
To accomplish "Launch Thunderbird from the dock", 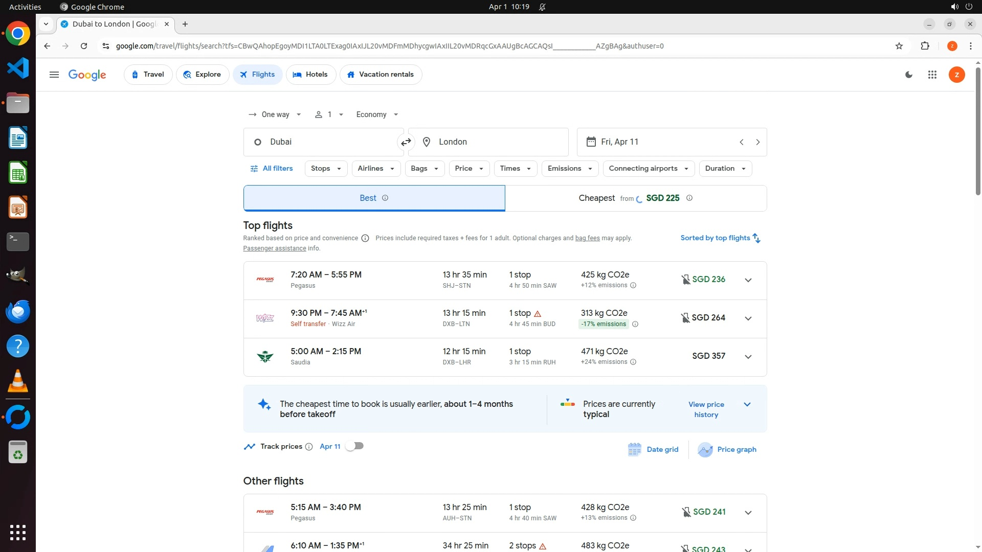I will coord(18,312).
